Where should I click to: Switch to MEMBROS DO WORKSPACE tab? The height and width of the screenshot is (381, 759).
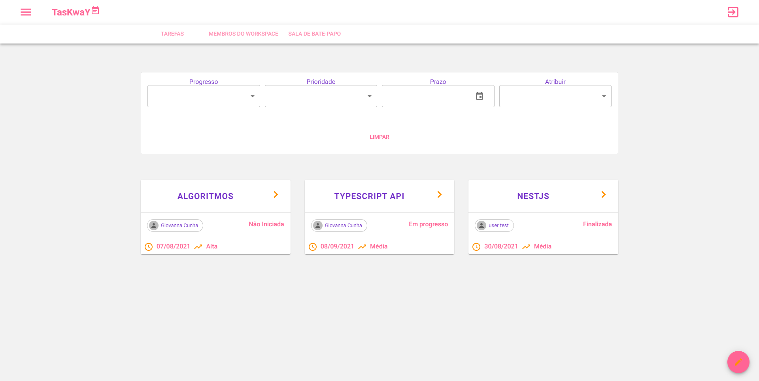click(244, 34)
